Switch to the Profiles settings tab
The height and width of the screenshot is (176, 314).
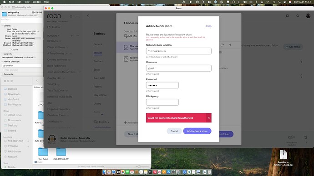pos(97,87)
